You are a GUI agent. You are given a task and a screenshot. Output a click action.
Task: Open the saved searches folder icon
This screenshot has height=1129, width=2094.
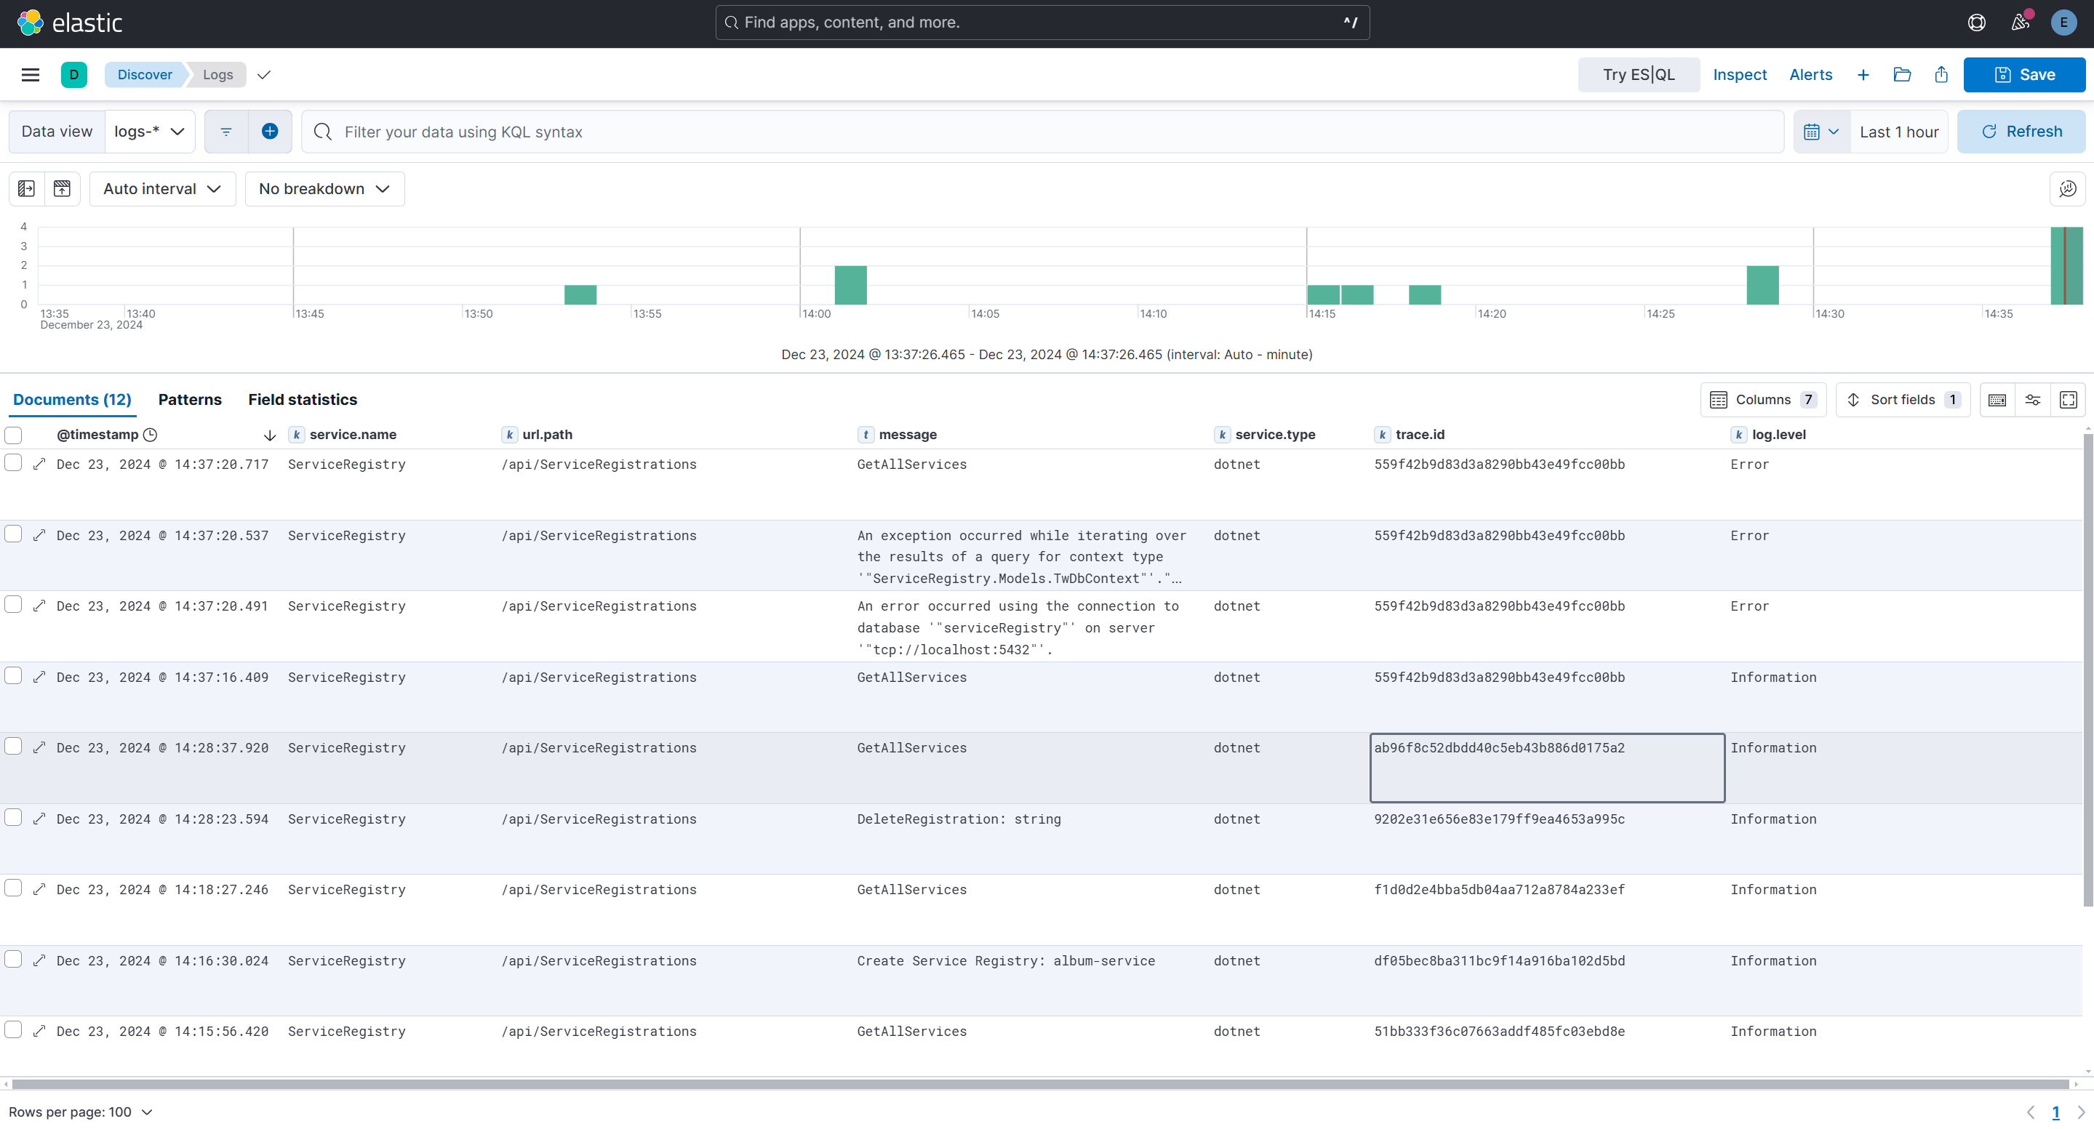pyautogui.click(x=1902, y=75)
